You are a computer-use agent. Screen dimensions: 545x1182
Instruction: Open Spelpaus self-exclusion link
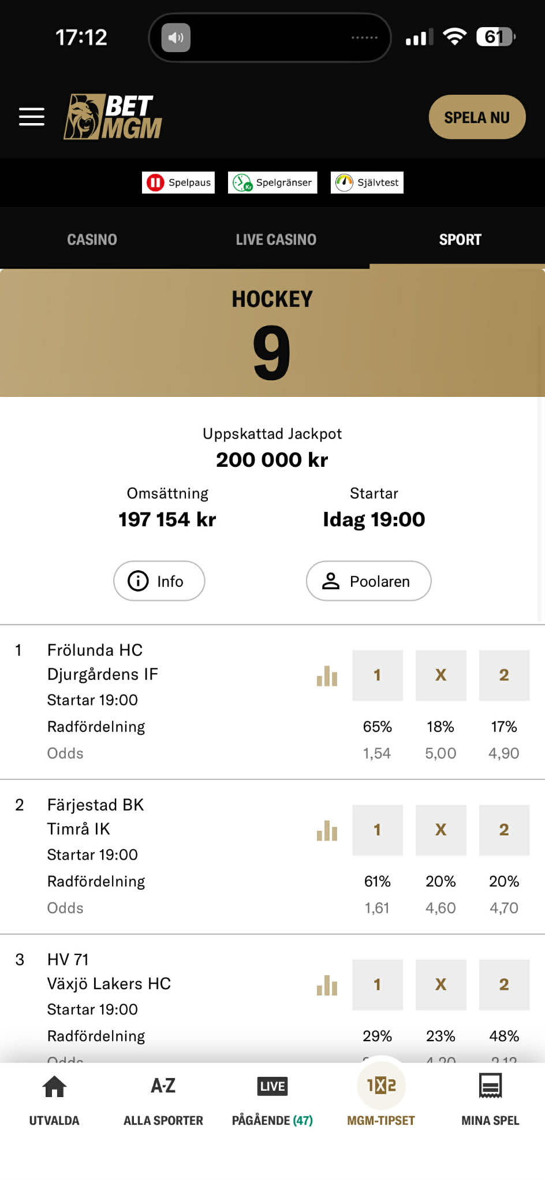pos(178,183)
